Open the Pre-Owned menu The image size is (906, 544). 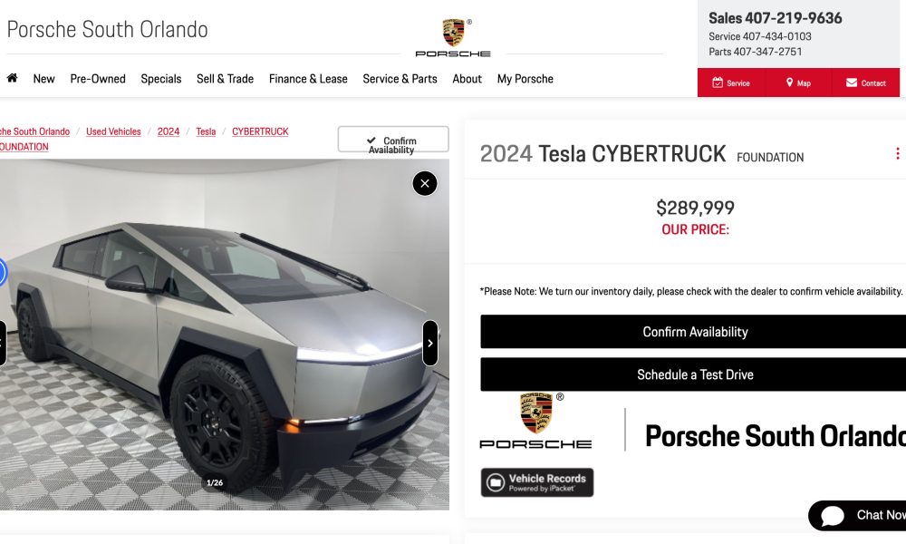click(x=98, y=79)
